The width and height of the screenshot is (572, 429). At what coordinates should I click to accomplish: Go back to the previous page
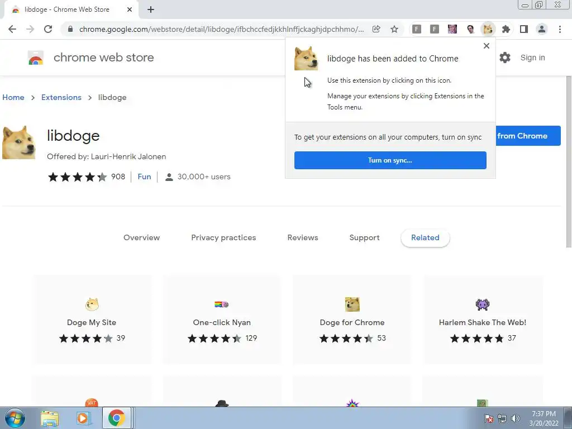[x=12, y=29]
